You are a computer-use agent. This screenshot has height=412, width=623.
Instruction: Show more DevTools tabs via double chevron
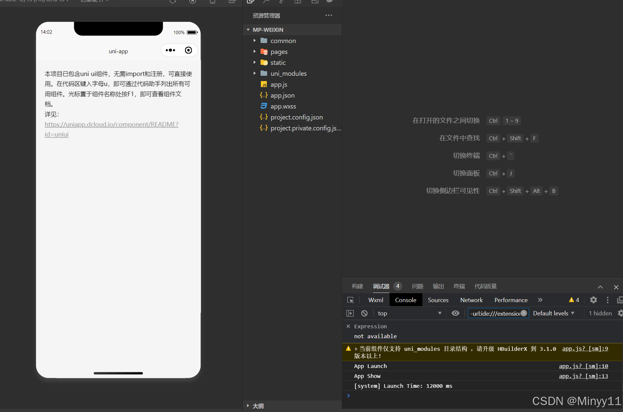pos(540,300)
